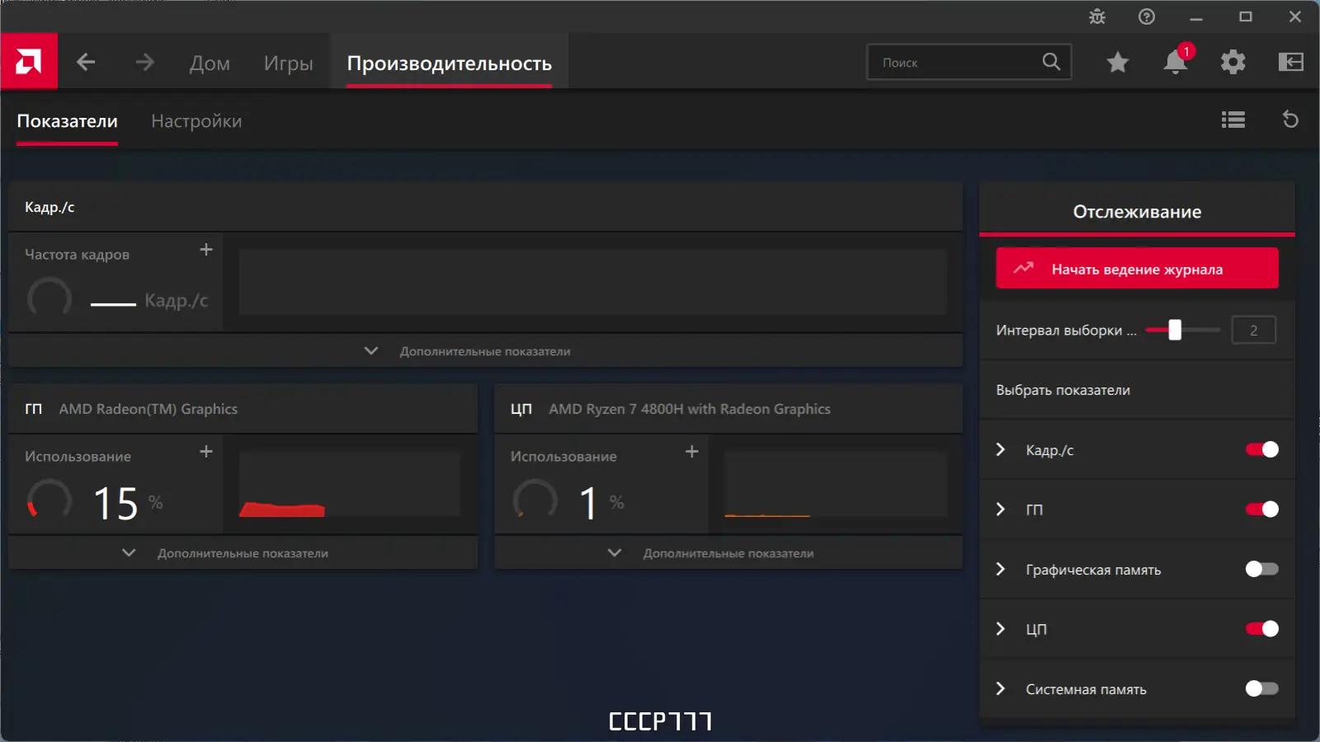The height and width of the screenshot is (742, 1320).
Task: Open favorites star icon
Action: click(1118, 62)
